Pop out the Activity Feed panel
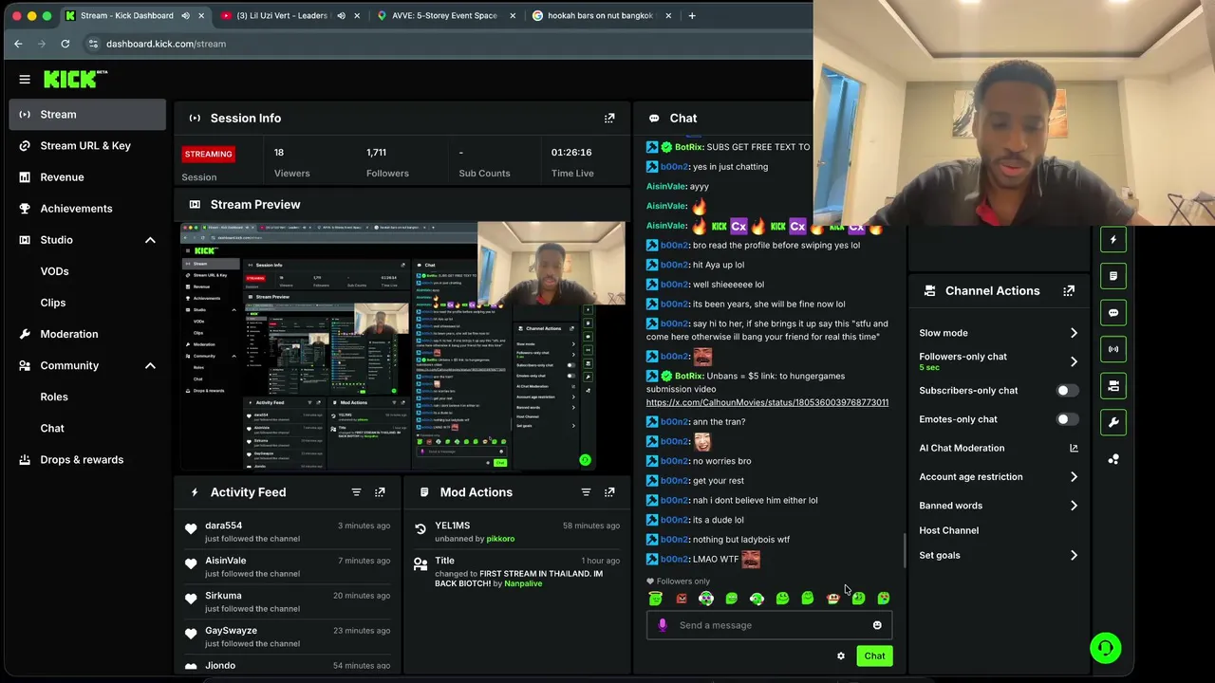1215x683 pixels. 380,492
